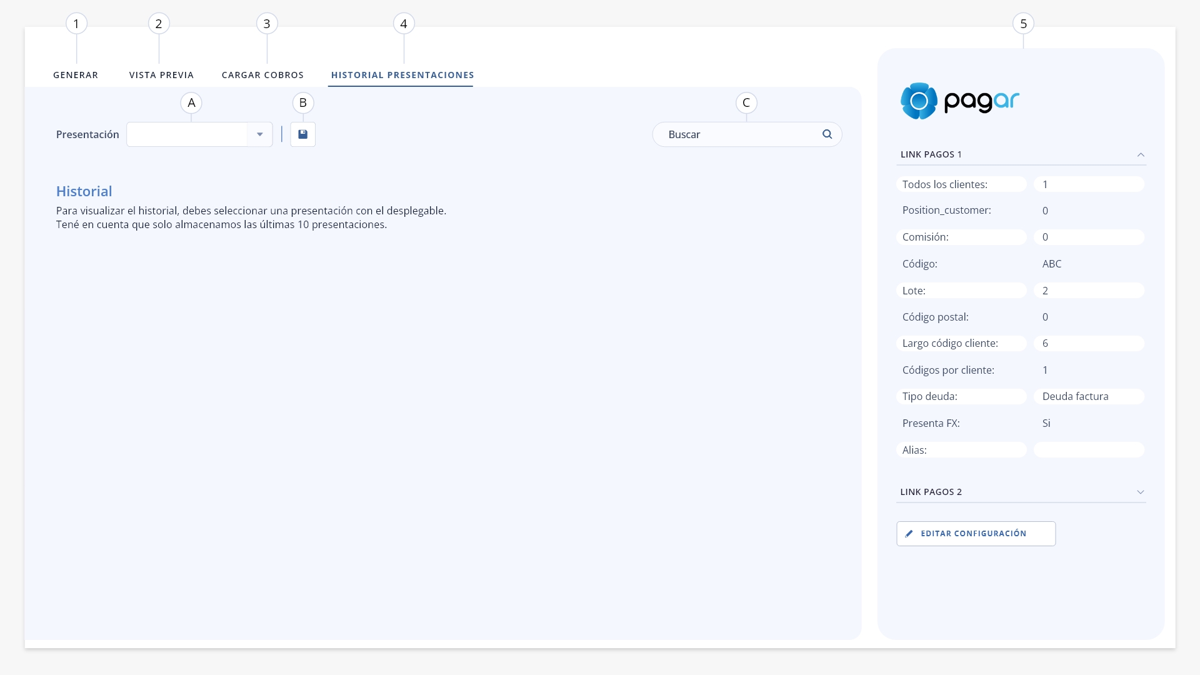Click the pencil icon in Editar Configuración
The width and height of the screenshot is (1200, 675).
pos(909,534)
